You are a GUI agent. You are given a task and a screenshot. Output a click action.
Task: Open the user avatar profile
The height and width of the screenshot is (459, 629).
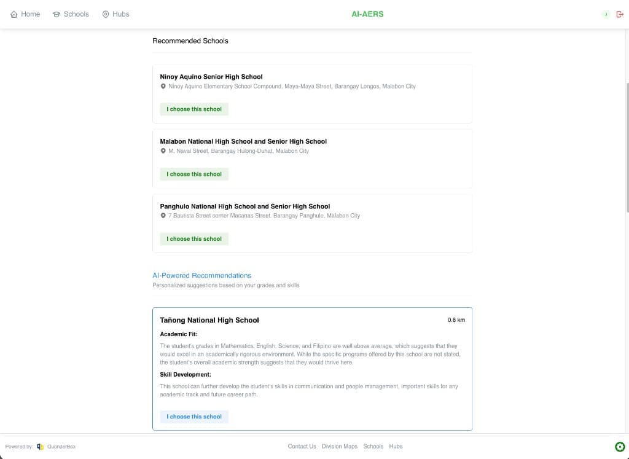[x=606, y=14]
